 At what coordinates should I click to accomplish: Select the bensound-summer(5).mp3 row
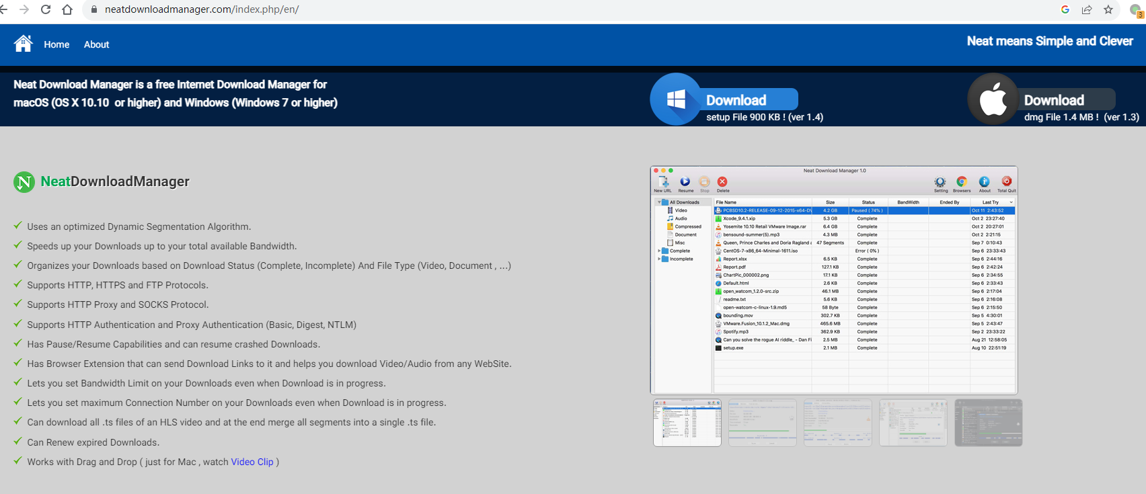[x=864, y=235]
